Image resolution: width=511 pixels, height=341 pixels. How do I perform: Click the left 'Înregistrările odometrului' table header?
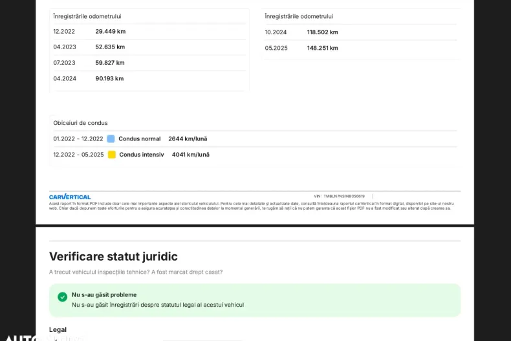click(87, 16)
